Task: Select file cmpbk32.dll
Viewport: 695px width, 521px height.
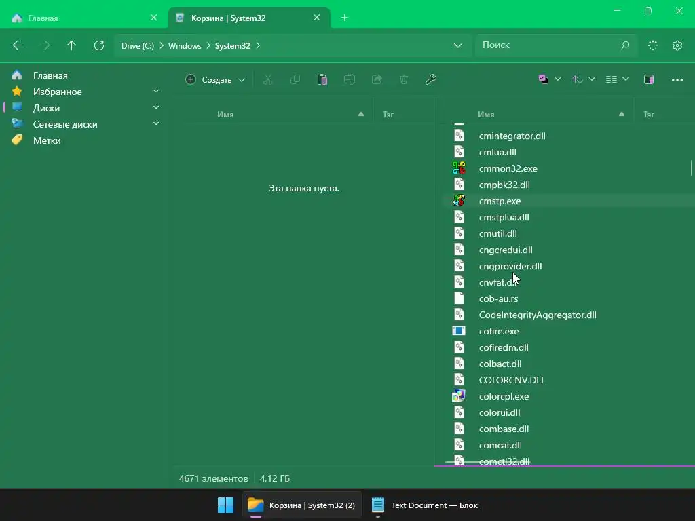Action: click(x=504, y=185)
